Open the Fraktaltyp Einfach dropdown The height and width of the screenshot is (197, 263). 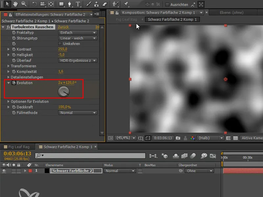point(78,33)
